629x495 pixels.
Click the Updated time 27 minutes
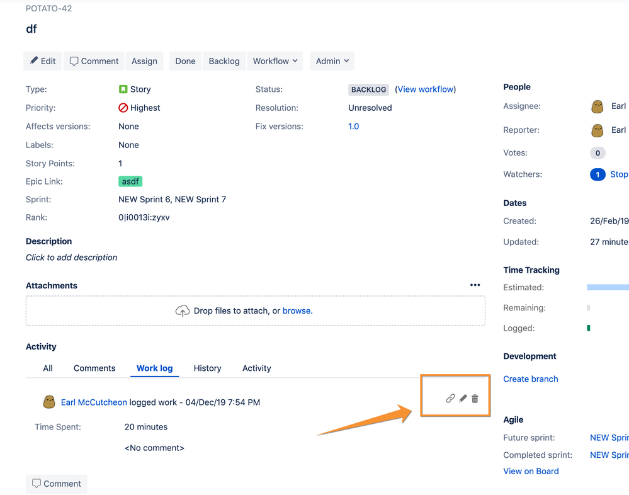click(x=609, y=242)
